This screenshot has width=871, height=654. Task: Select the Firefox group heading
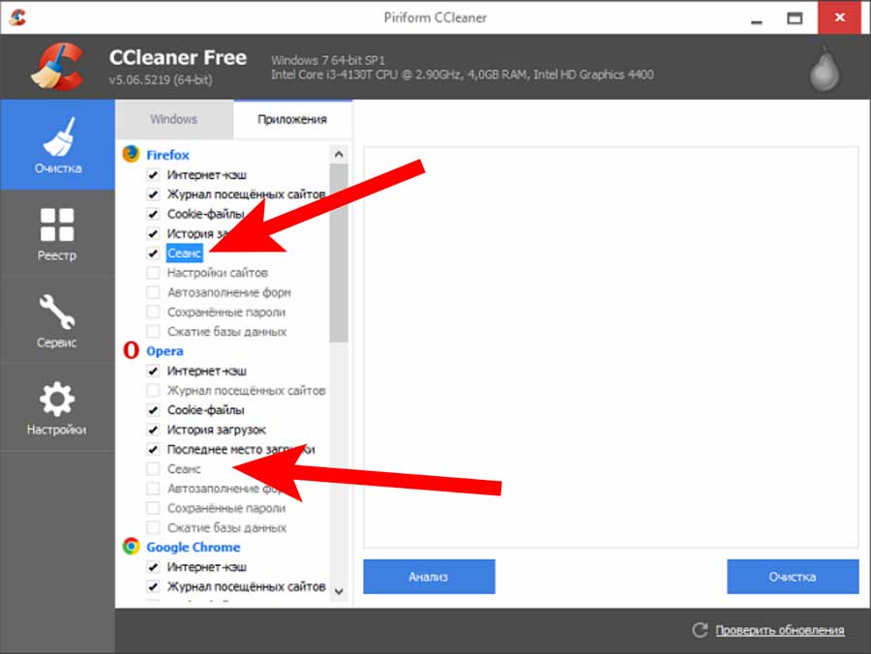167,155
